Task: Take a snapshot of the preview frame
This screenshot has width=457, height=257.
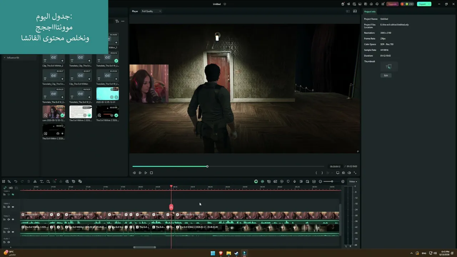Action: point(343,173)
